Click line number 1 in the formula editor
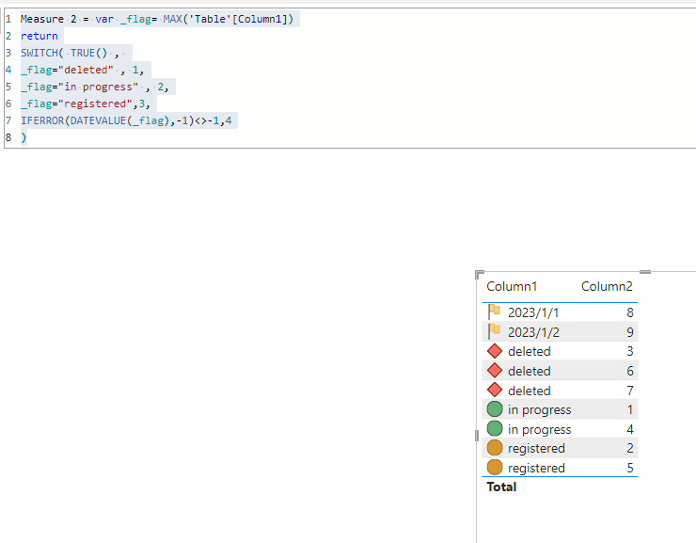The height and width of the screenshot is (543, 696). tap(8, 19)
